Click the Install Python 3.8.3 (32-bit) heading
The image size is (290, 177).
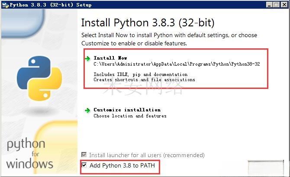pyautogui.click(x=148, y=23)
